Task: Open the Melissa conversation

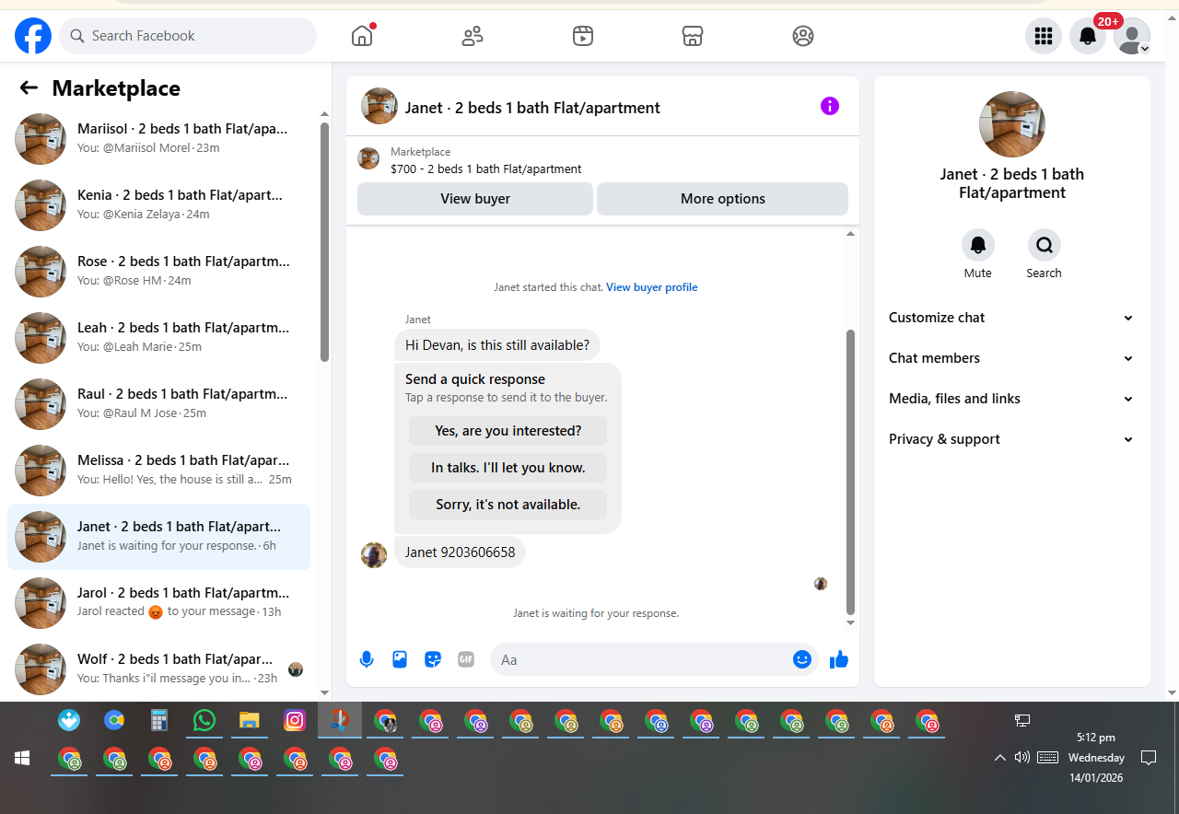Action: (158, 471)
